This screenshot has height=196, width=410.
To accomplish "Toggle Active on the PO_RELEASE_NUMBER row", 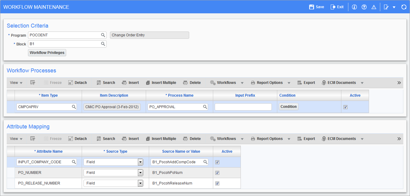I will click(x=217, y=183).
